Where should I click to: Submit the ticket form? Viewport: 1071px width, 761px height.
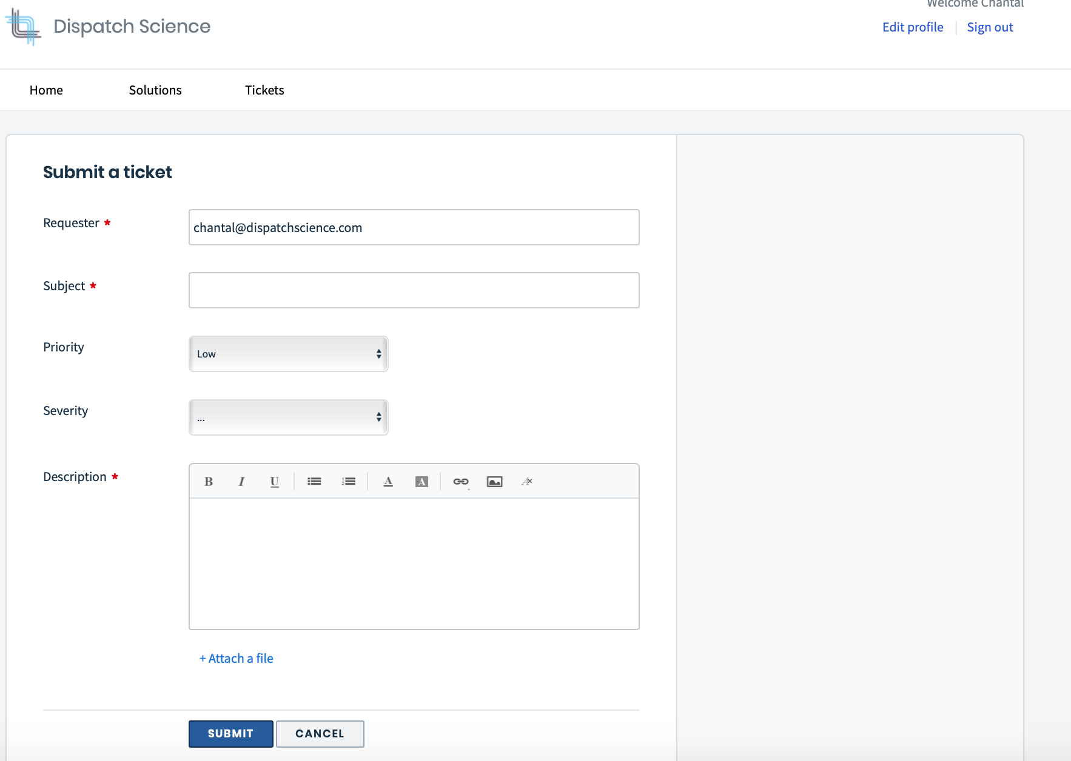(x=231, y=734)
